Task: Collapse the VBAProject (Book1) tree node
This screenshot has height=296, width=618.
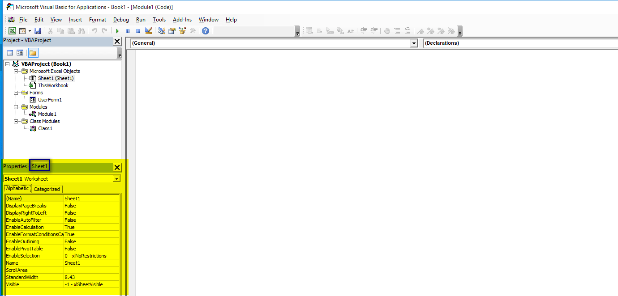Action: [x=7, y=64]
